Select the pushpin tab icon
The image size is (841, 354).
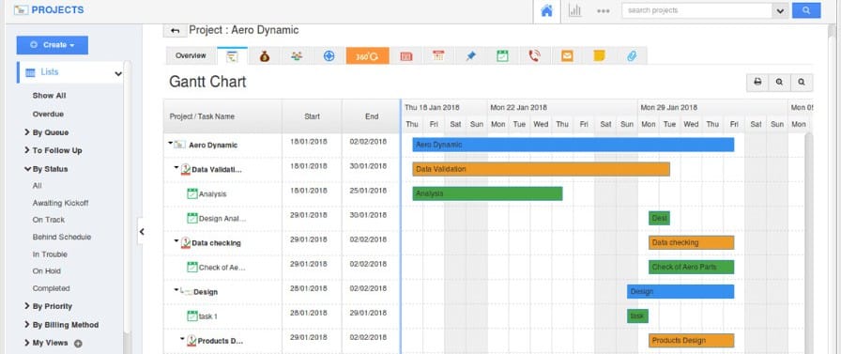point(470,55)
